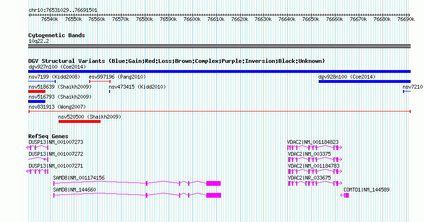This screenshot has height=222, width=424.
Task: Open VDAC2|NM_001184783 gene label
Action: (313, 166)
